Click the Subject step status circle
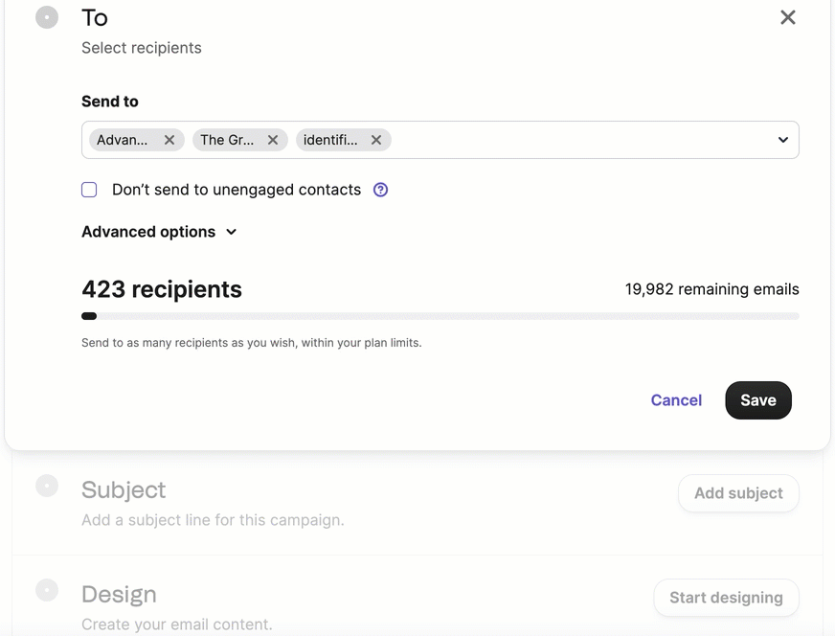 coord(47,486)
